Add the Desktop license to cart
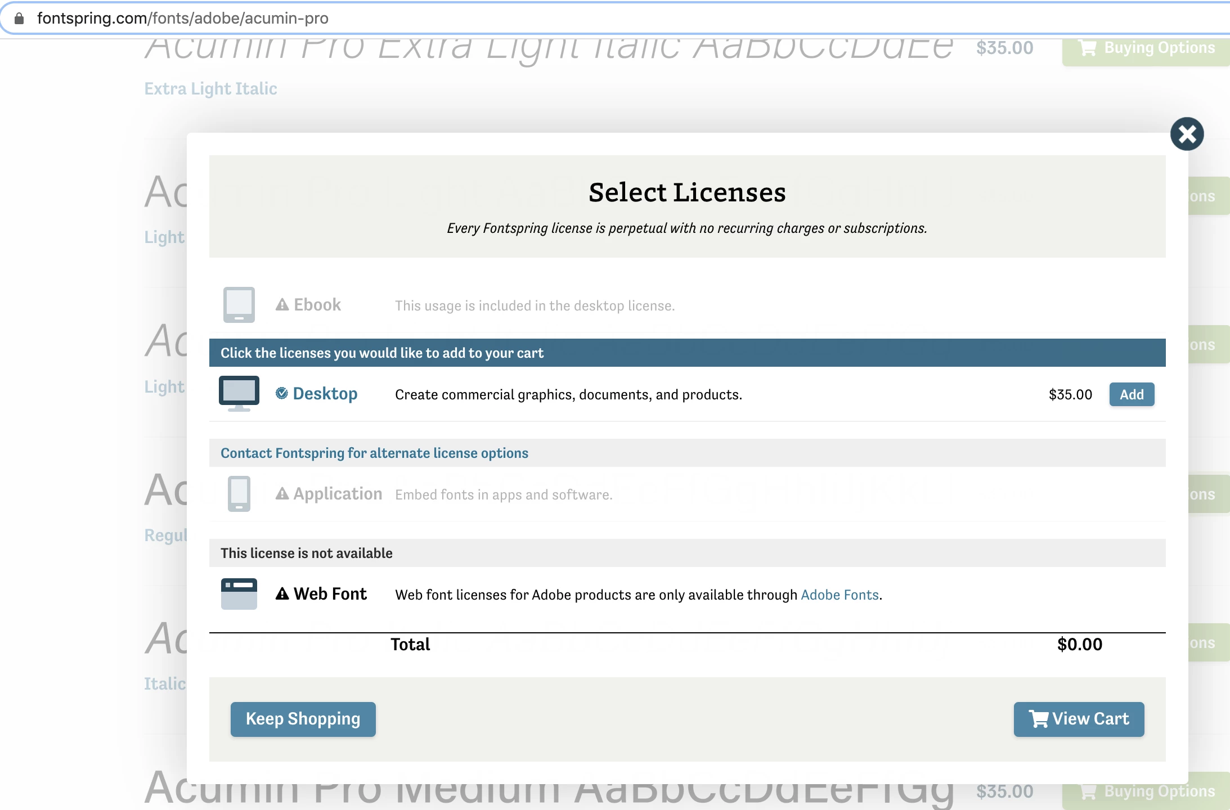This screenshot has width=1230, height=810. pos(1131,394)
